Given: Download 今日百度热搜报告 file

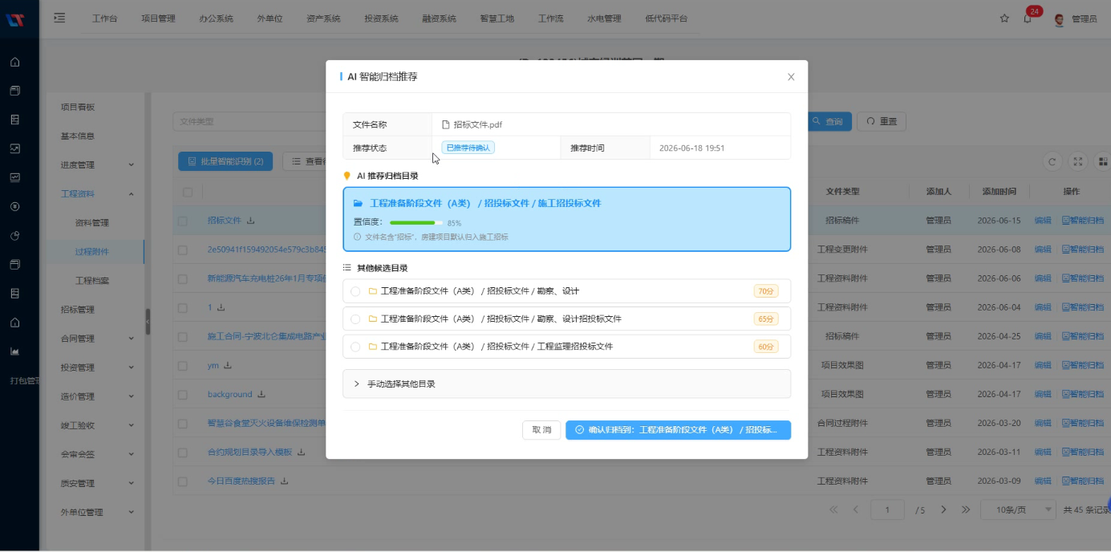Looking at the screenshot, I should click(284, 481).
